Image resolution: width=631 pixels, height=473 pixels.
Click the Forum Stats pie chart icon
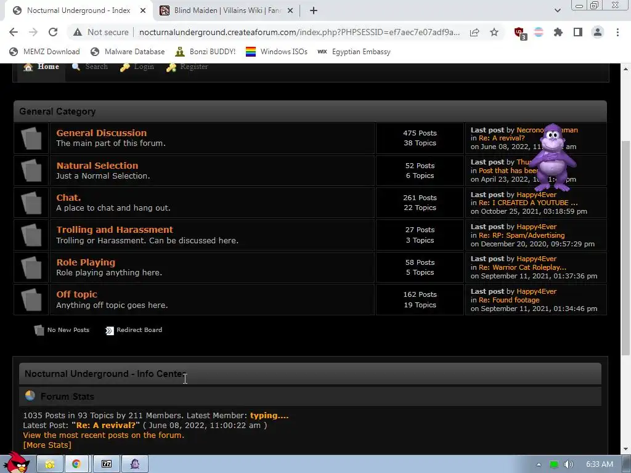pos(30,396)
